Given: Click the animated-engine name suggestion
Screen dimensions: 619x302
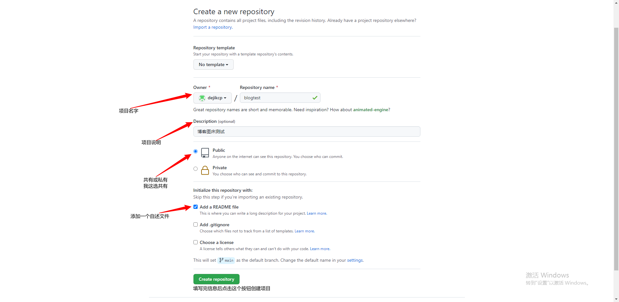Looking at the screenshot, I should [370, 110].
